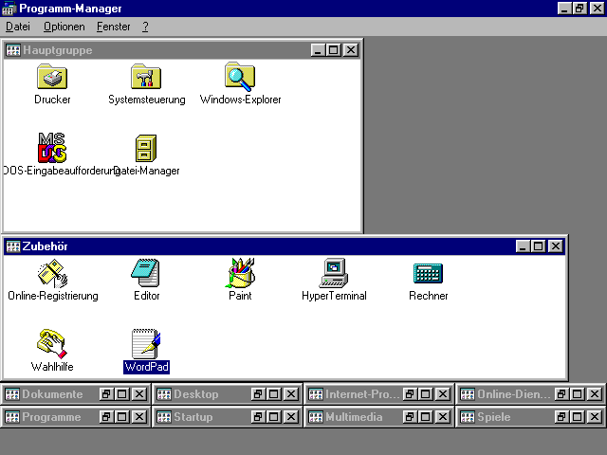The width and height of the screenshot is (607, 455).
Task: Select the Rechner calculator icon
Action: pyautogui.click(x=428, y=274)
